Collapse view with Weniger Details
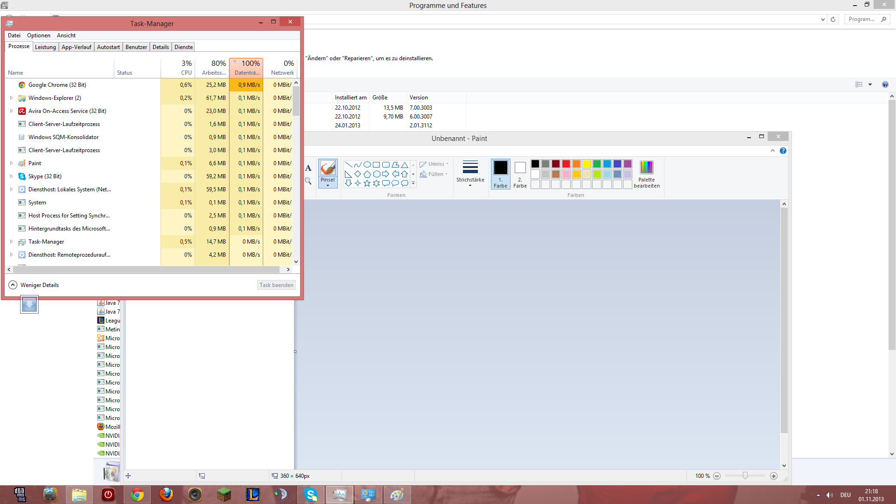Image resolution: width=896 pixels, height=504 pixels. (33, 285)
